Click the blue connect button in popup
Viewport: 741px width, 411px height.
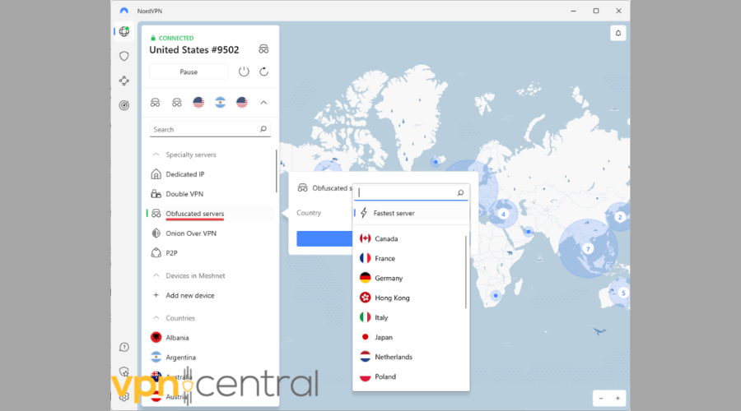[324, 238]
